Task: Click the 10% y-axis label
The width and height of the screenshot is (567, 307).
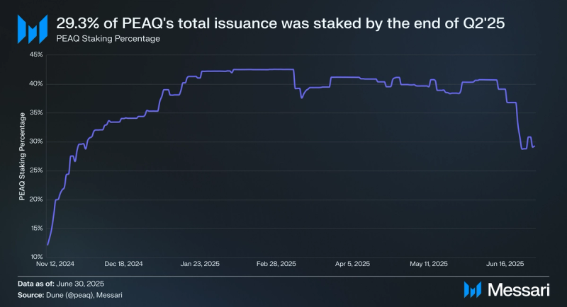Action: (37, 257)
